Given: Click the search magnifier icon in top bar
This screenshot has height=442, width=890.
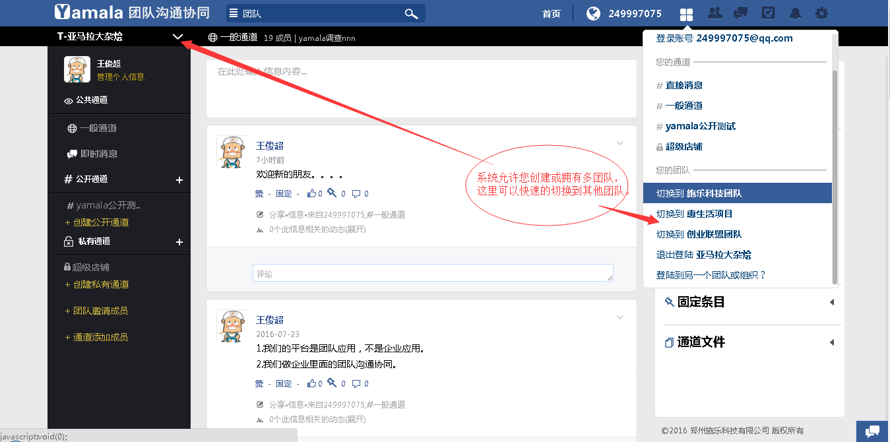Looking at the screenshot, I should pos(411,14).
